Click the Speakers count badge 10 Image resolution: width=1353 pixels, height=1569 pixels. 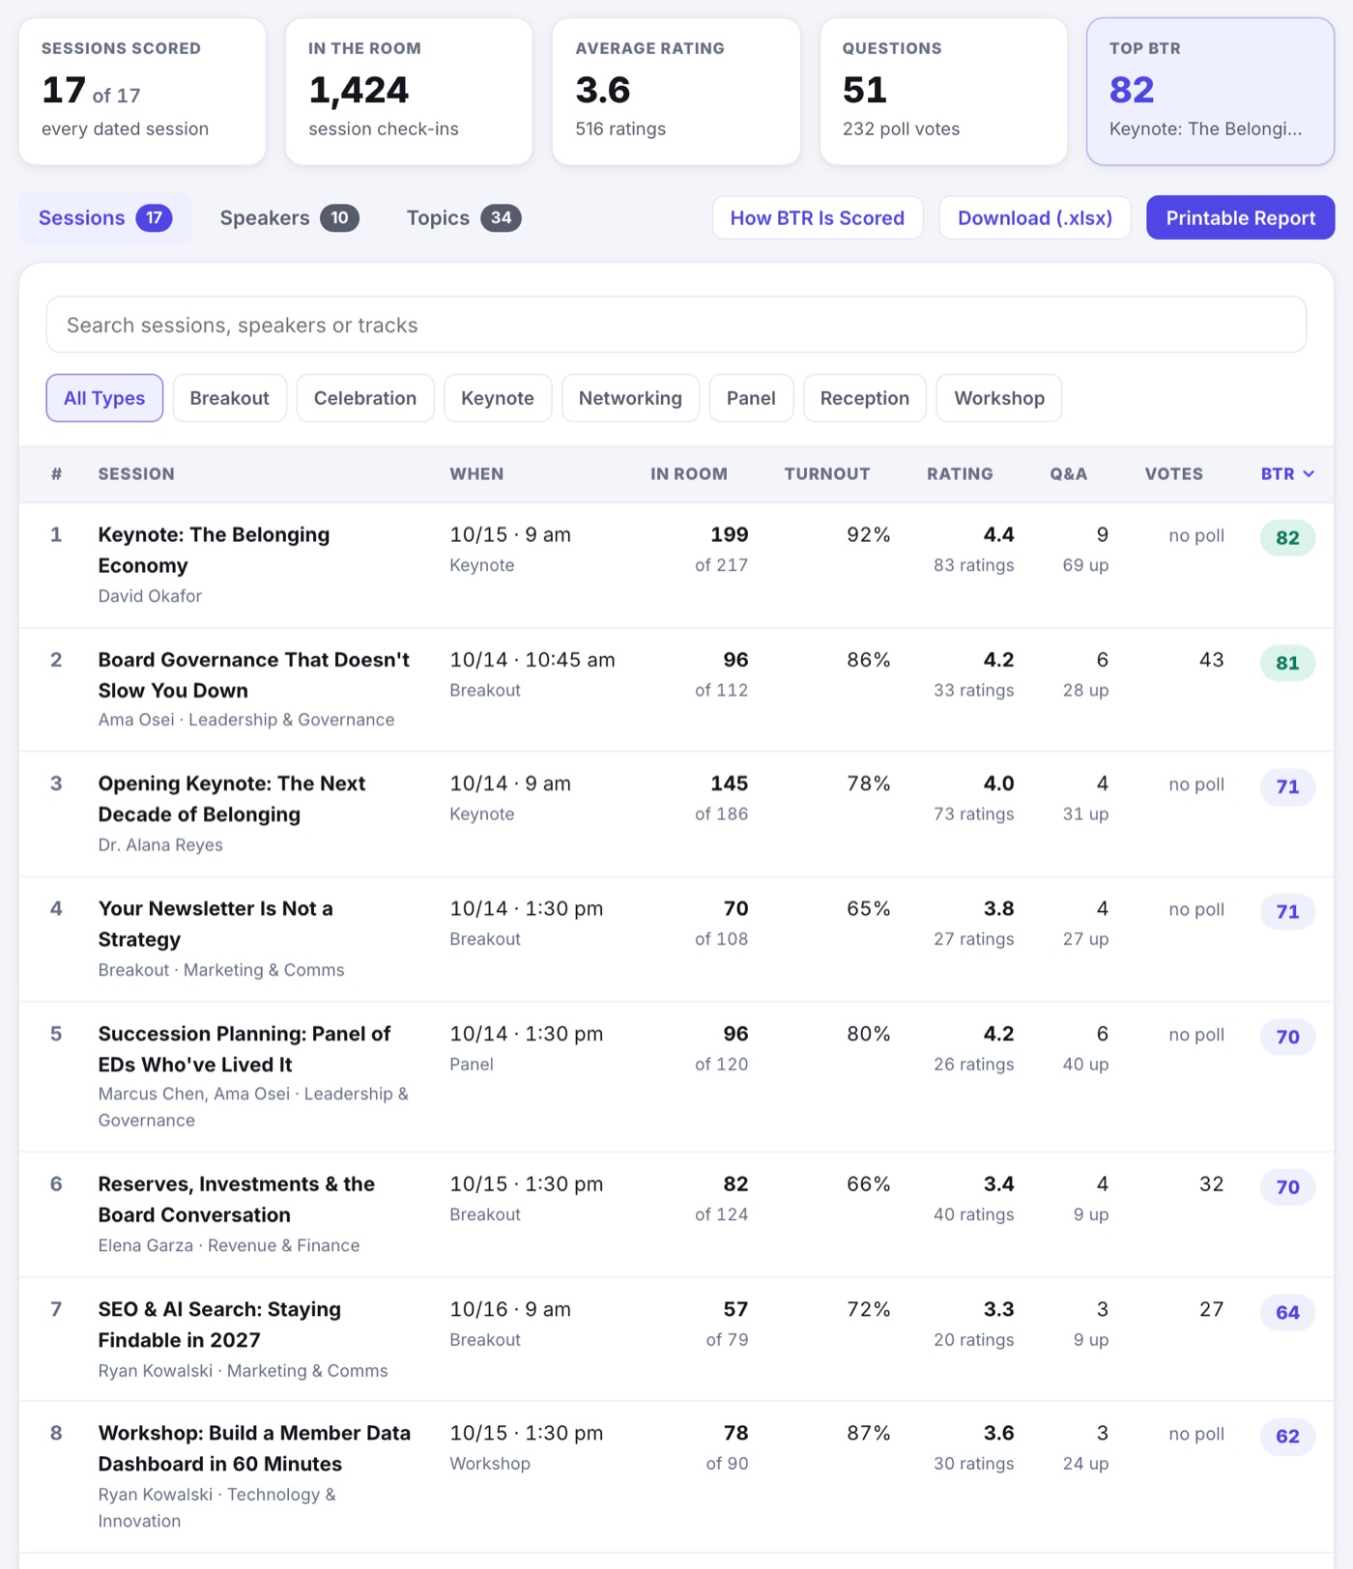point(339,218)
